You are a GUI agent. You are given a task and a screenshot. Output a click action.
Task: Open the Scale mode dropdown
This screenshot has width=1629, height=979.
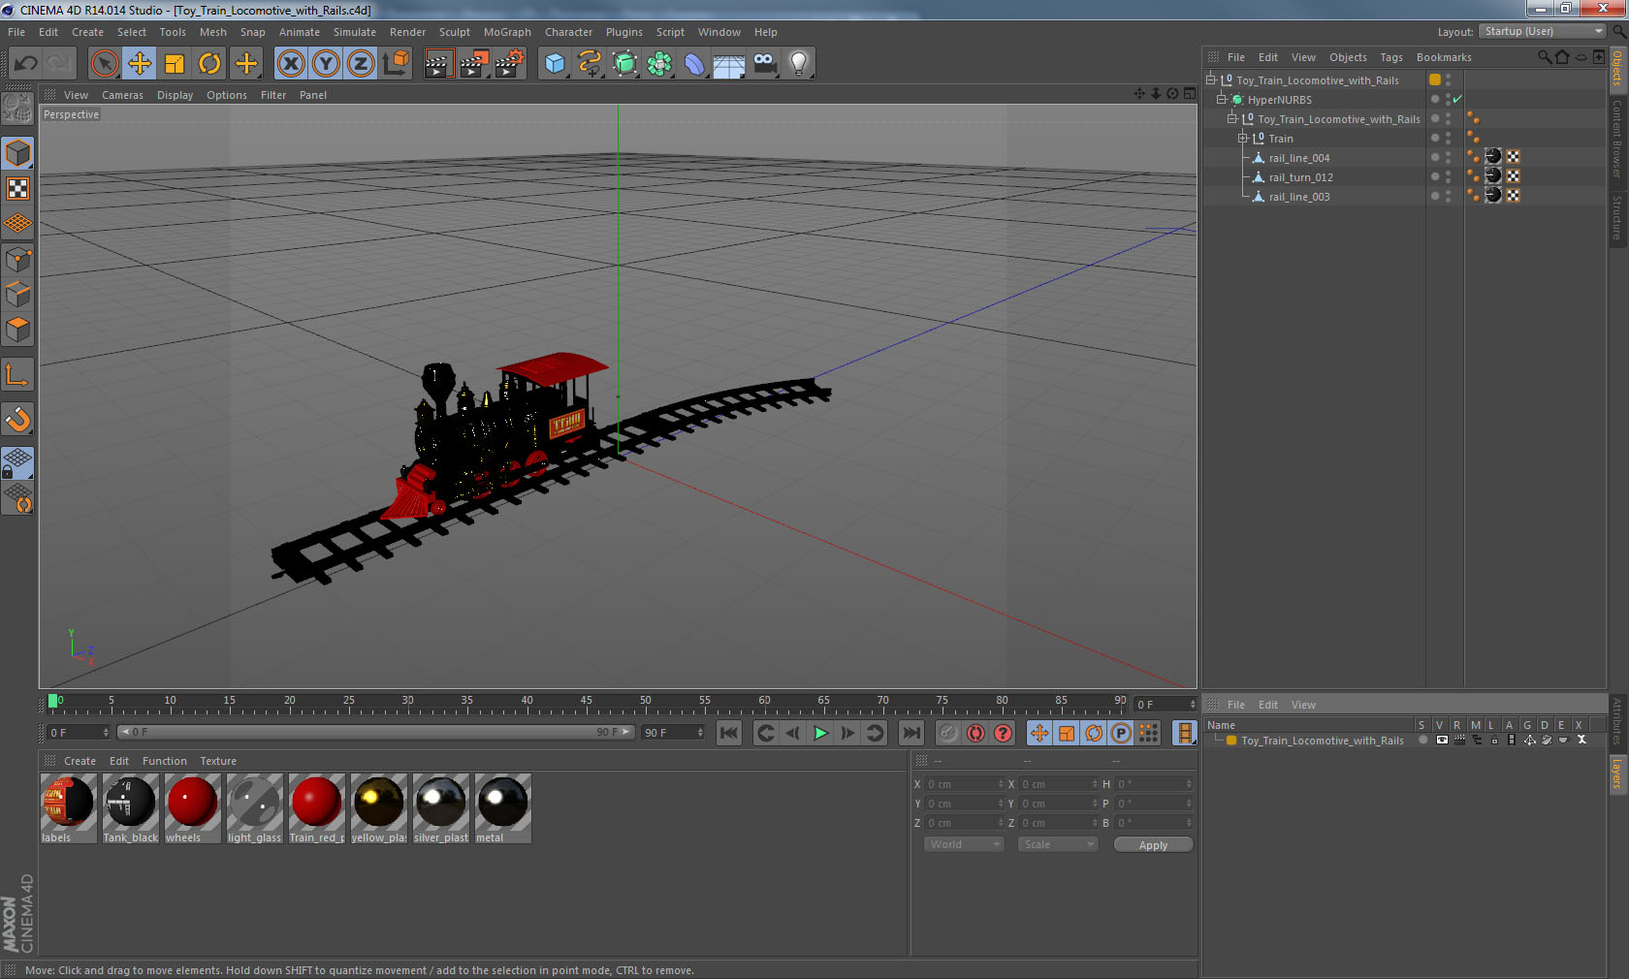1057,844
